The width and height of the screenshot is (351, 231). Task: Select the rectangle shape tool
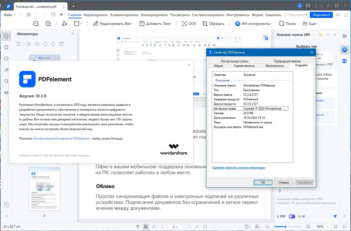(x=77, y=24)
